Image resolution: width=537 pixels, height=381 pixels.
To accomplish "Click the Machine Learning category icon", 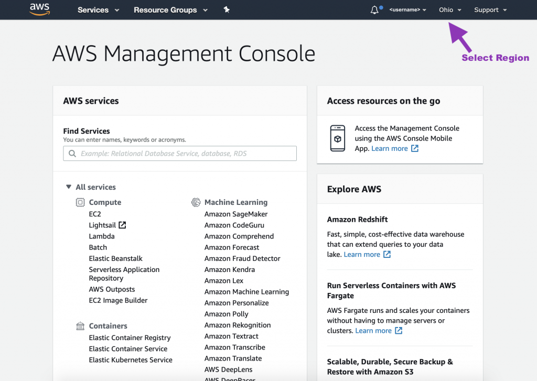I will (196, 202).
